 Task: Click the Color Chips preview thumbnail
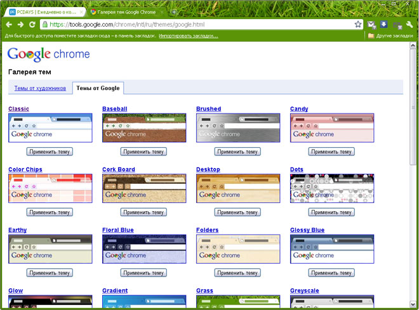pyautogui.click(x=50, y=188)
